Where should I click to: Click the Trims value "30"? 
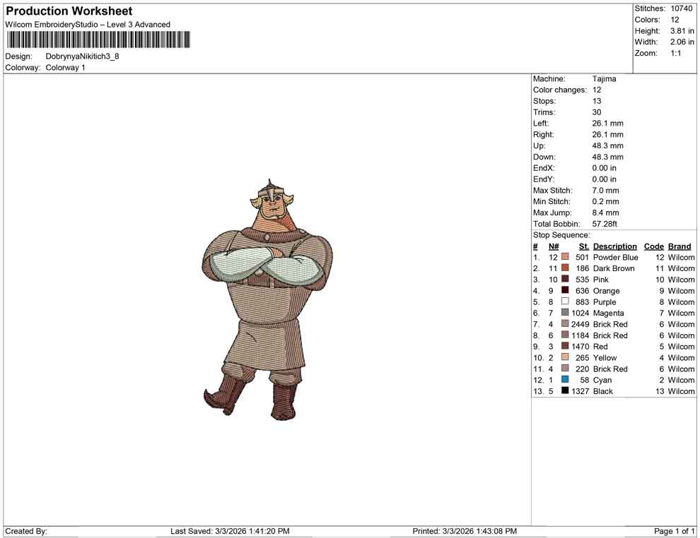[597, 112]
